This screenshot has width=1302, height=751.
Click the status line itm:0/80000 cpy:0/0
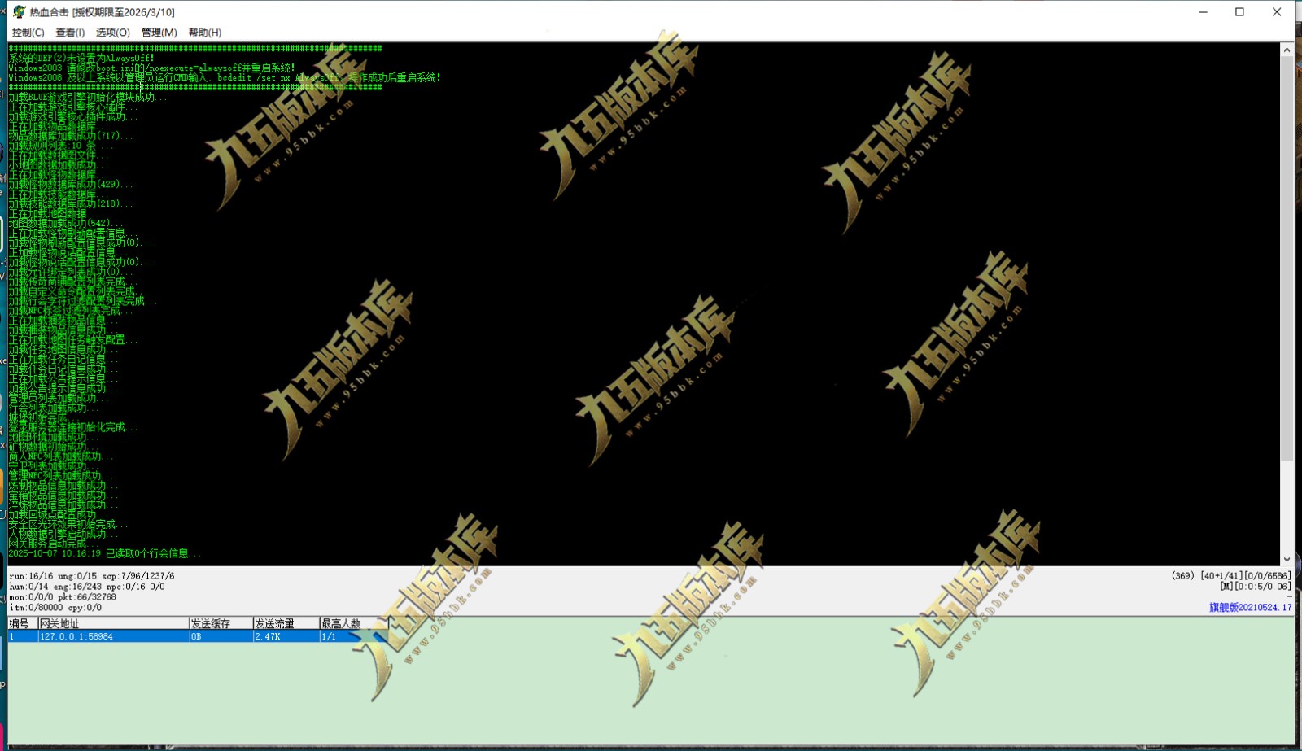pyautogui.click(x=55, y=608)
